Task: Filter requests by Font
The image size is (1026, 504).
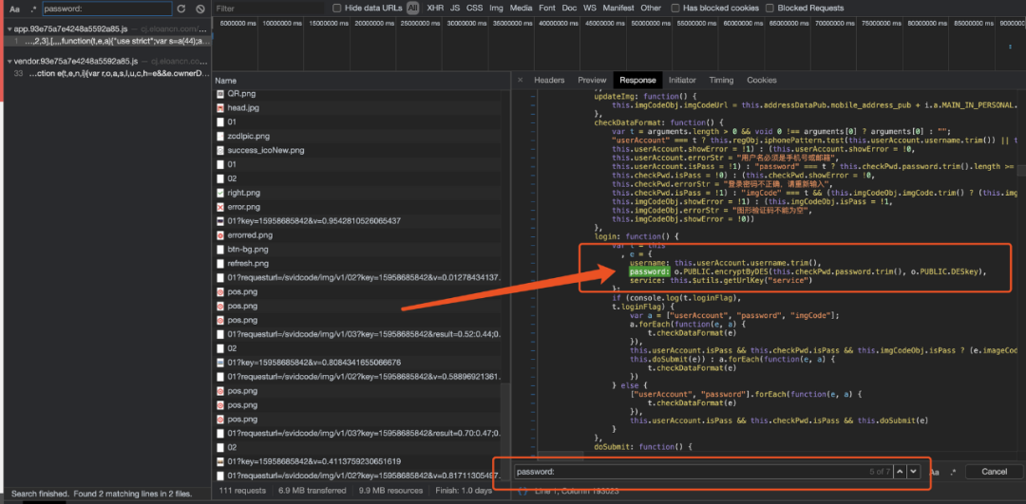Action: [547, 9]
